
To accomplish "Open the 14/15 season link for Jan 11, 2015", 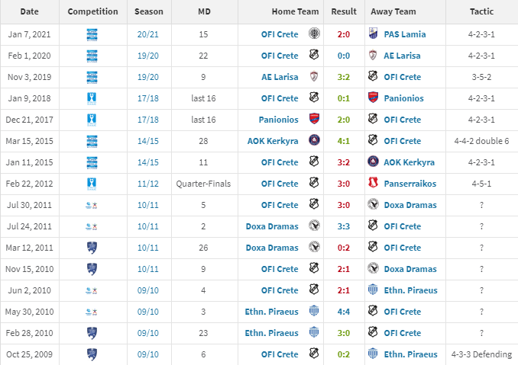I will click(148, 162).
